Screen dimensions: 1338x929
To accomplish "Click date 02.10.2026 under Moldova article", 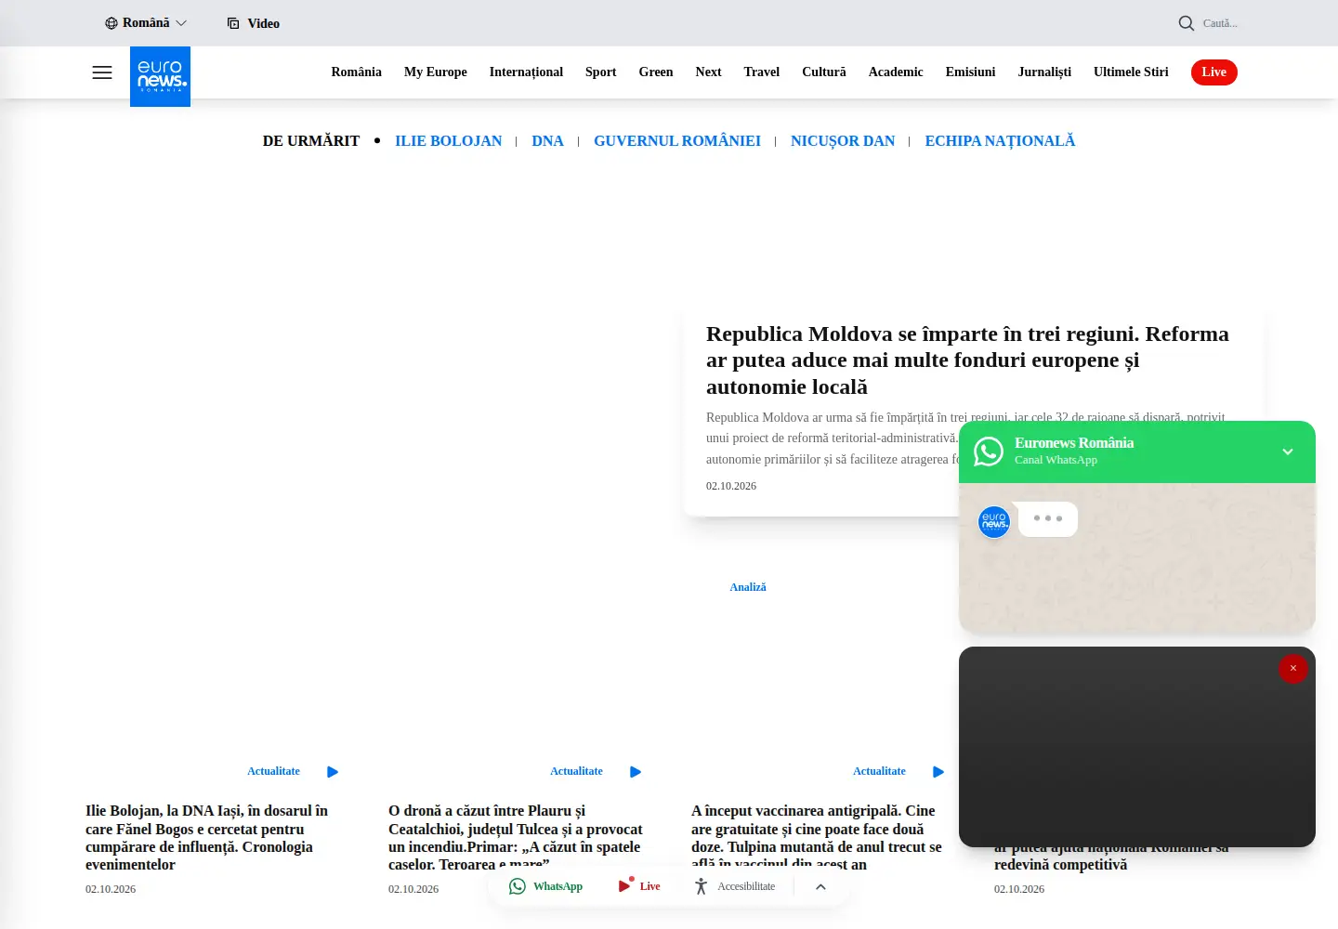I will click(731, 486).
